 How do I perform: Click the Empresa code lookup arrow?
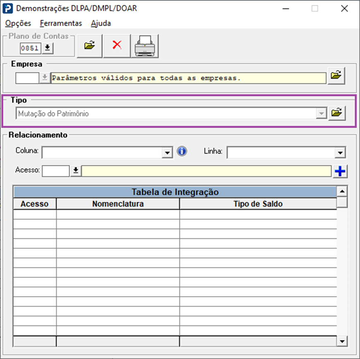point(45,78)
